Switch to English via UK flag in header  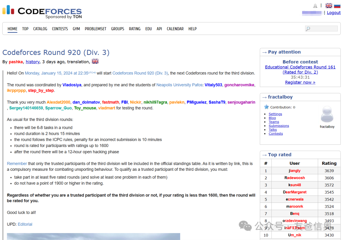tap(329, 6)
